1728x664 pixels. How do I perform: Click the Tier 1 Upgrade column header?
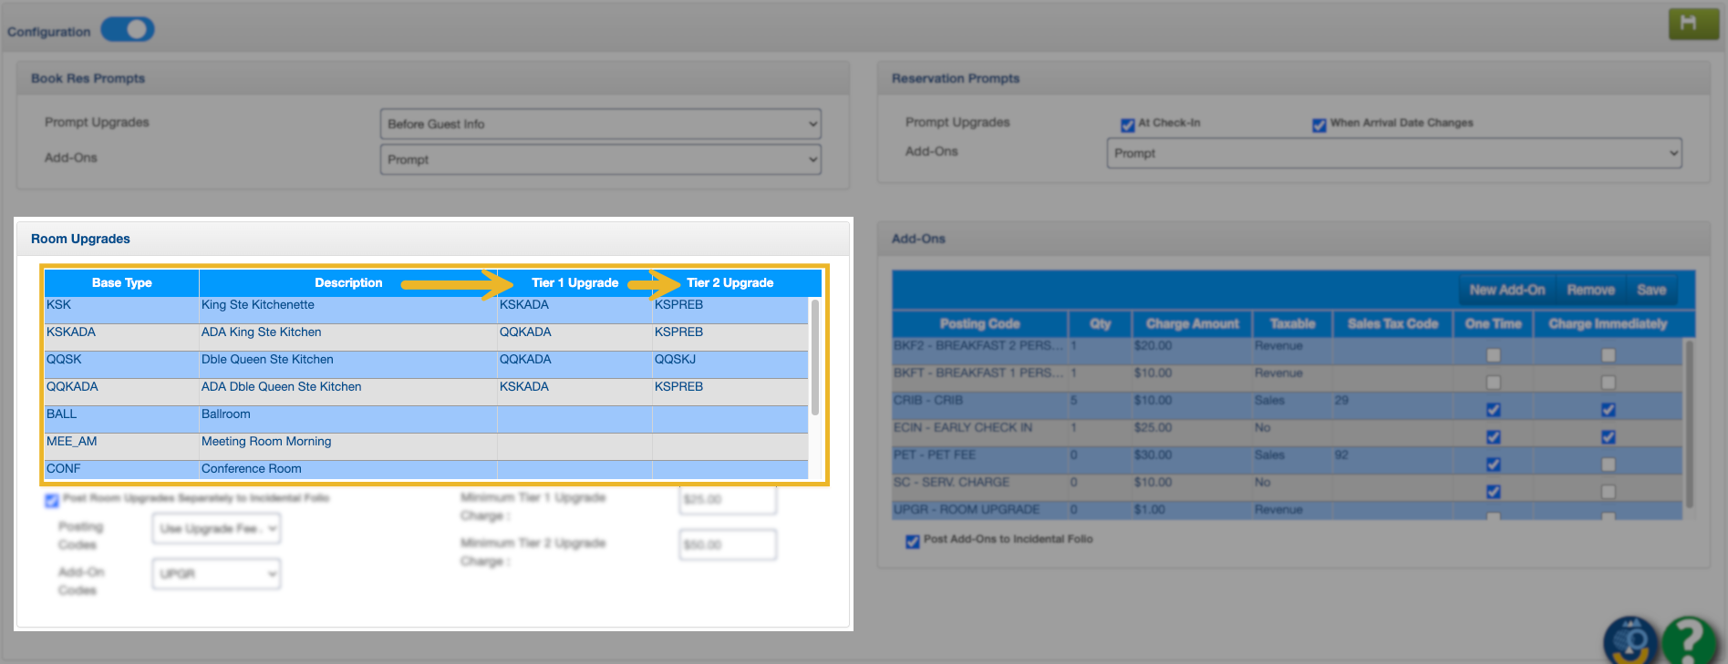coord(574,283)
